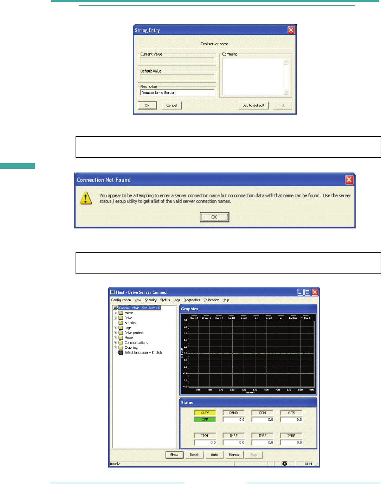Image resolution: width=381 pixels, height=490 pixels.
Task: Expand the Communications tree node
Action: pos(115,342)
